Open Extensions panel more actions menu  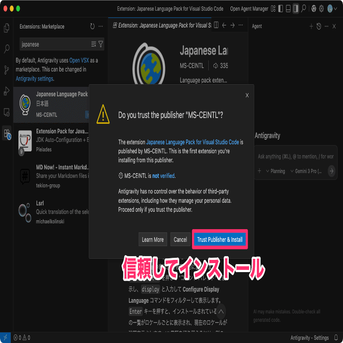pos(101,26)
